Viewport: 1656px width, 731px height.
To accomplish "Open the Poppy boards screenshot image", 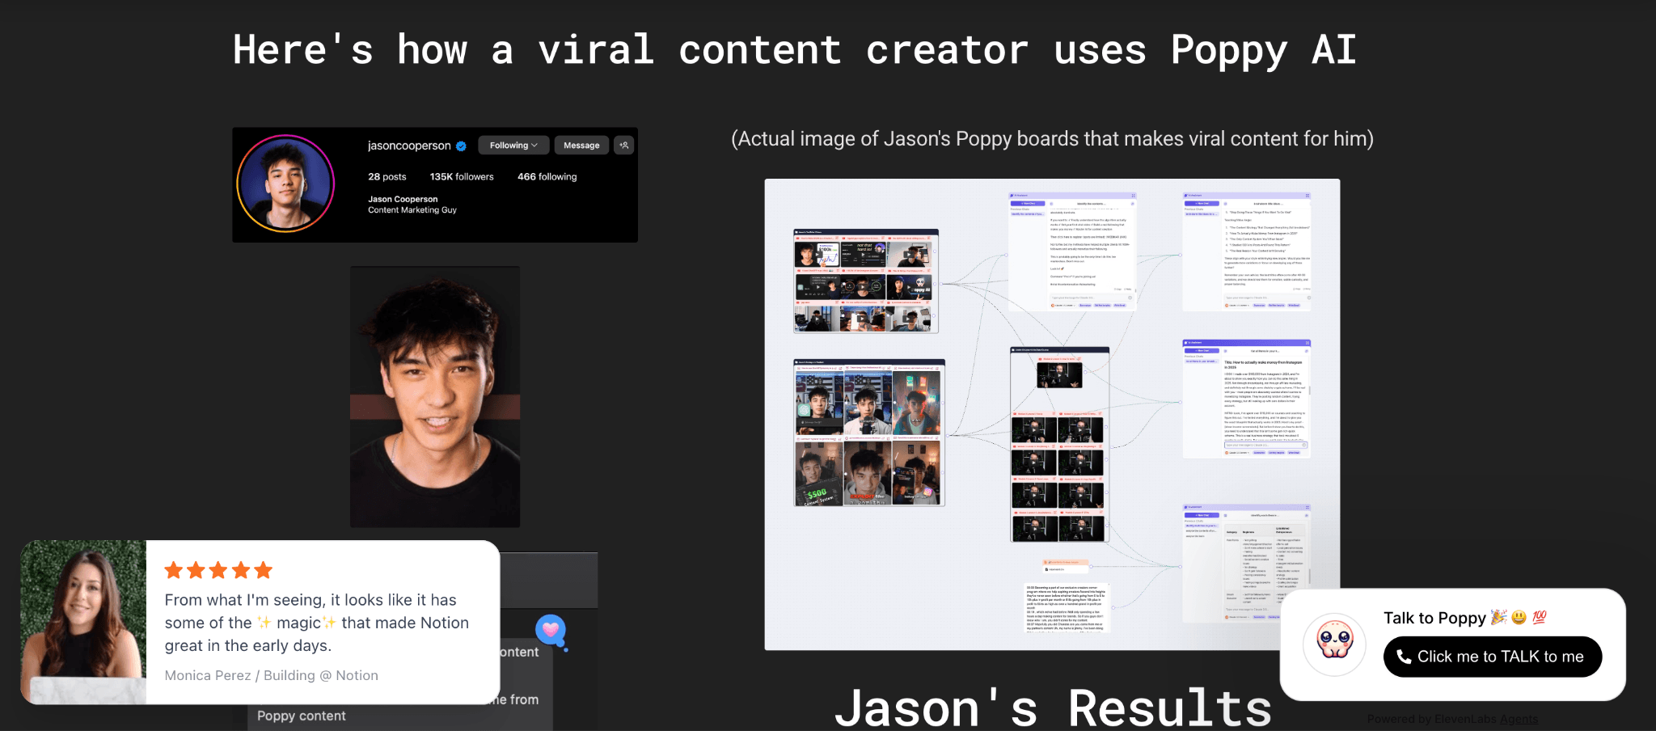I will [1052, 414].
